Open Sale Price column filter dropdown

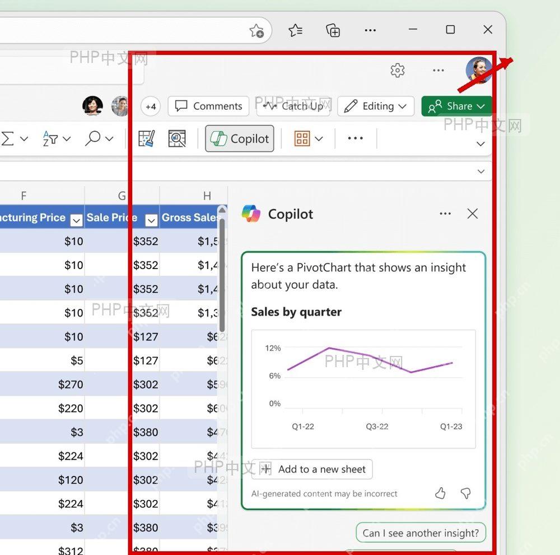(151, 221)
